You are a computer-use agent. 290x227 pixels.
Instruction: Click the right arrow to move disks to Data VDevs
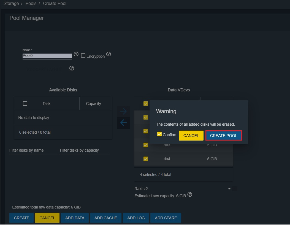(123, 111)
